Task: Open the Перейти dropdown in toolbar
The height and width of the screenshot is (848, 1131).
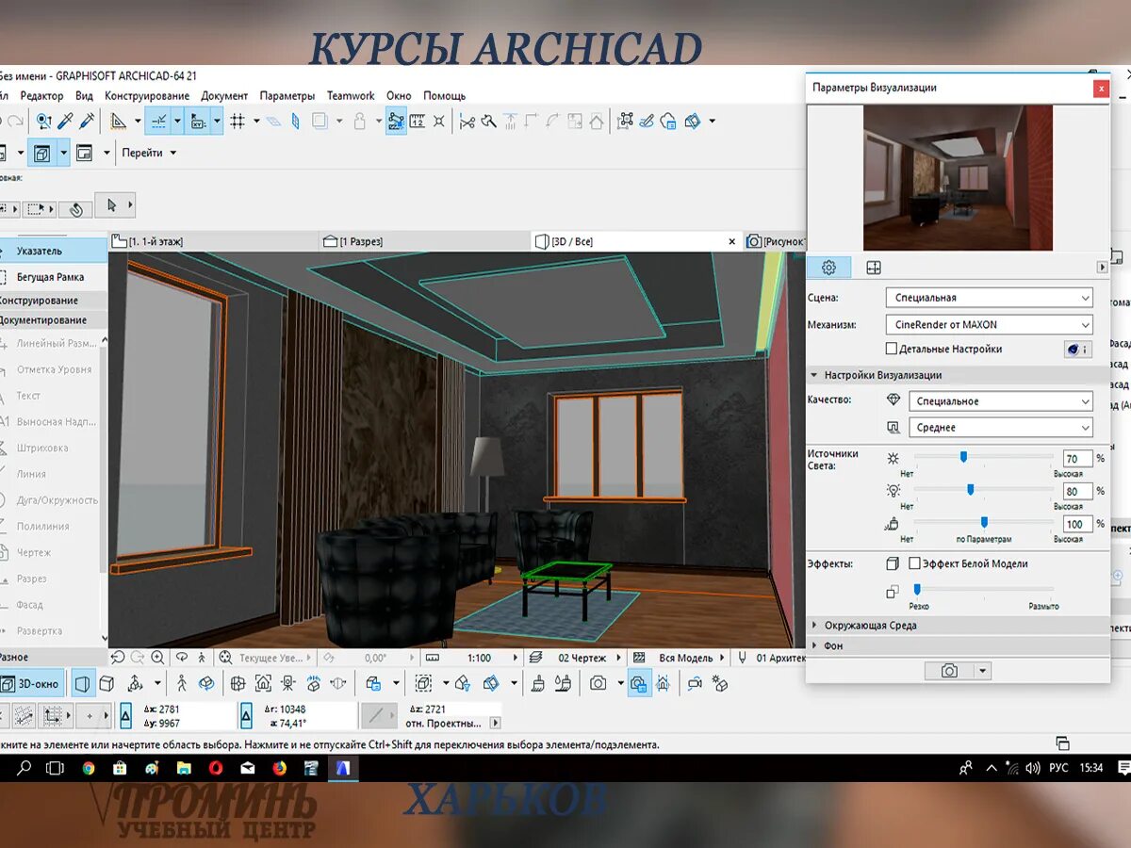Action: (149, 153)
